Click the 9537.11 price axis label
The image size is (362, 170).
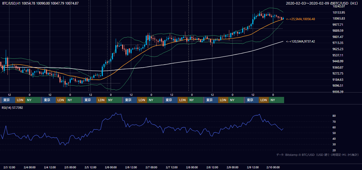point(338,55)
